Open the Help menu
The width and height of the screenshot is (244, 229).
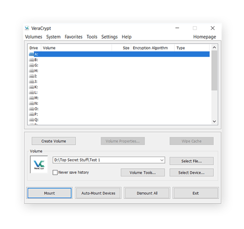pos(126,37)
